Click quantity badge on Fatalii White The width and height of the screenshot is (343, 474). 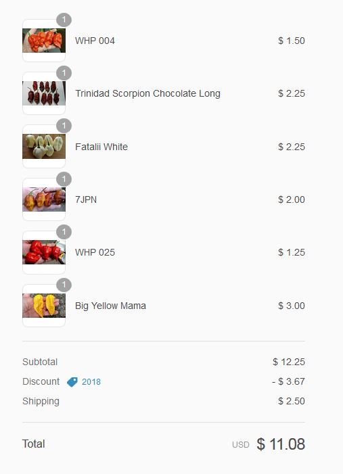point(64,126)
